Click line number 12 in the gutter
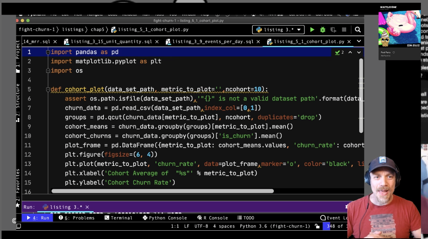Image resolution: width=428 pixels, height=239 pixels. point(28,155)
